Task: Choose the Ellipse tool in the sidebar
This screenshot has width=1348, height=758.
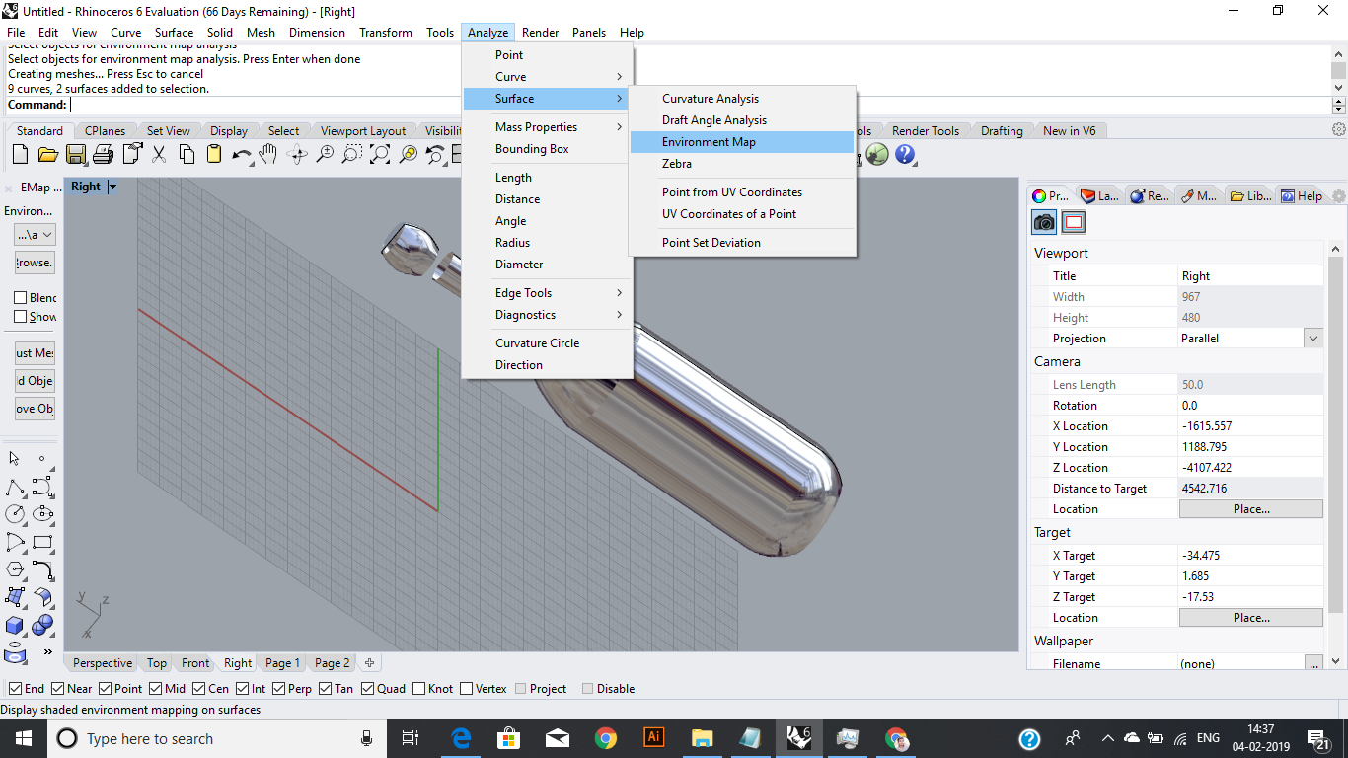Action: [42, 514]
